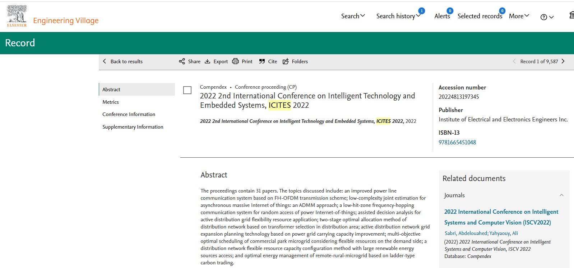Expand the More menu
Image resolution: width=574 pixels, height=268 pixels.
click(x=519, y=16)
